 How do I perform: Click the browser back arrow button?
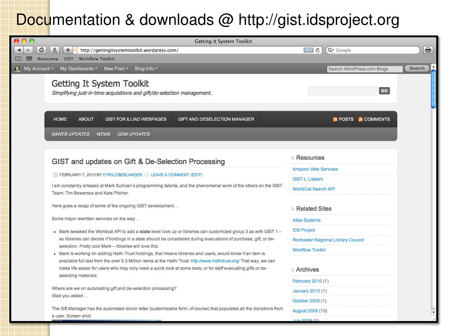19,50
